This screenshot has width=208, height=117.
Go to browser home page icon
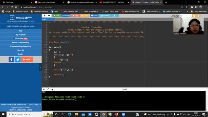pos(16,7)
